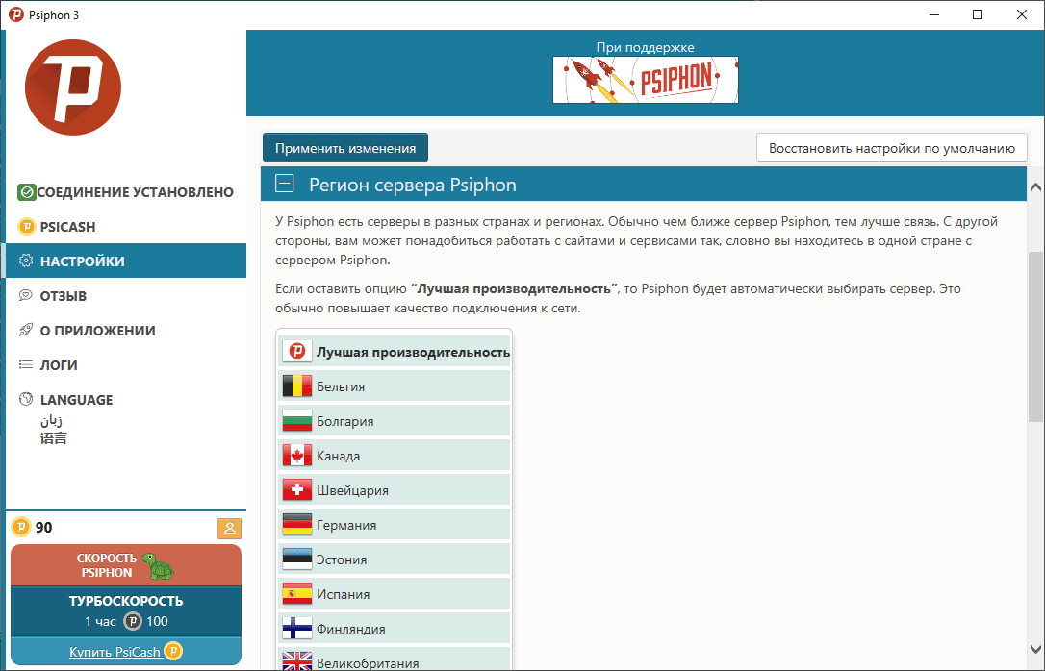1045x671 pixels.
Task: Open the О ПРИЛОЖЕНИИ tab
Action: coord(126,330)
